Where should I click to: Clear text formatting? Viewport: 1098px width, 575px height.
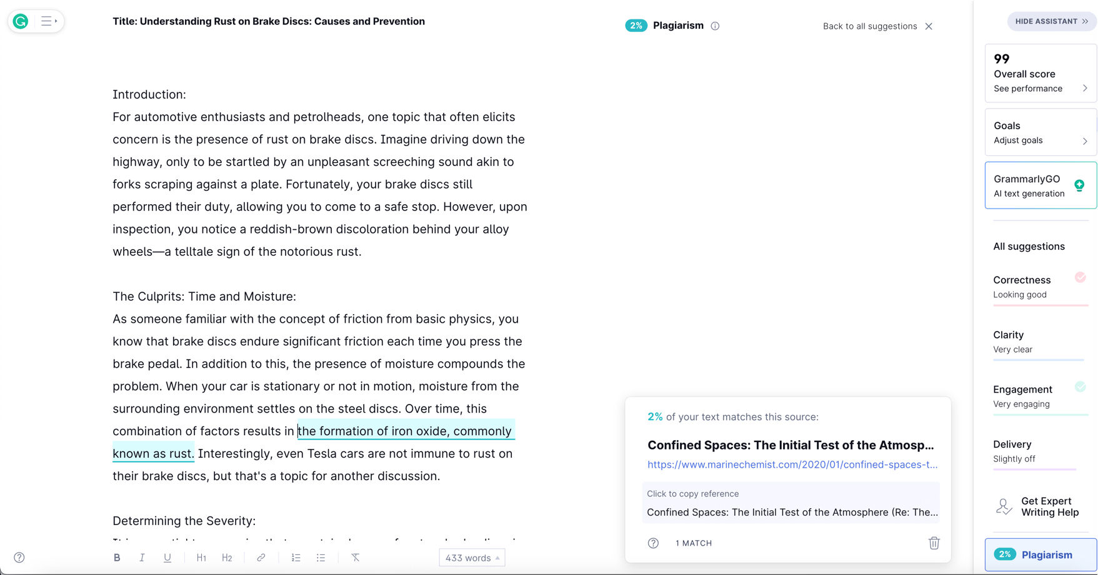pos(355,558)
